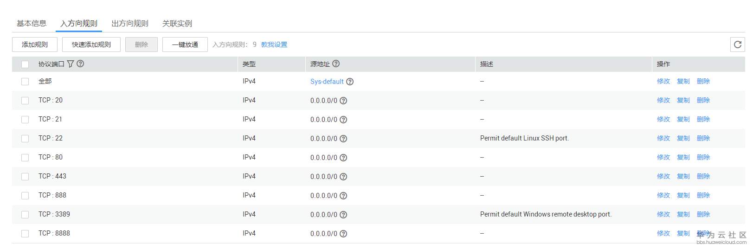
Task: Open the 教我设置 link
Action: tap(274, 45)
